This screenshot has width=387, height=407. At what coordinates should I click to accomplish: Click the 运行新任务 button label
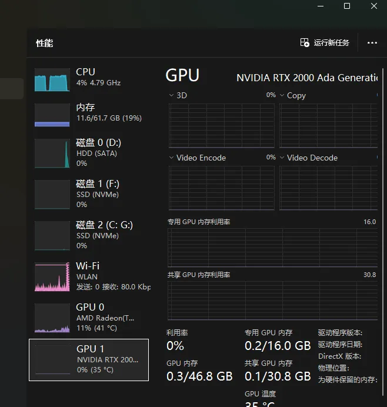[332, 42]
